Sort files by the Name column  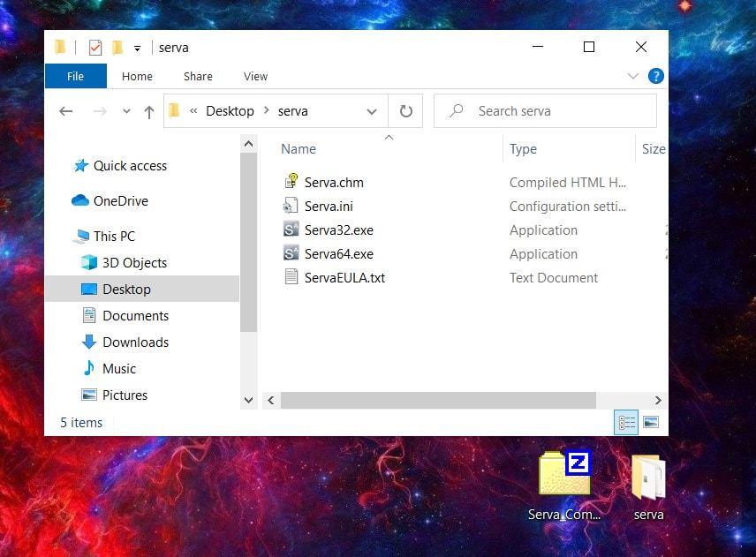click(x=299, y=149)
